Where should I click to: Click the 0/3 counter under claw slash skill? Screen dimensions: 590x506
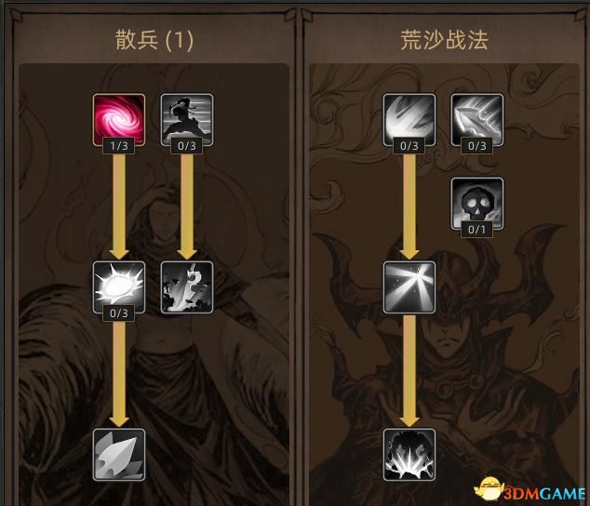(x=409, y=146)
